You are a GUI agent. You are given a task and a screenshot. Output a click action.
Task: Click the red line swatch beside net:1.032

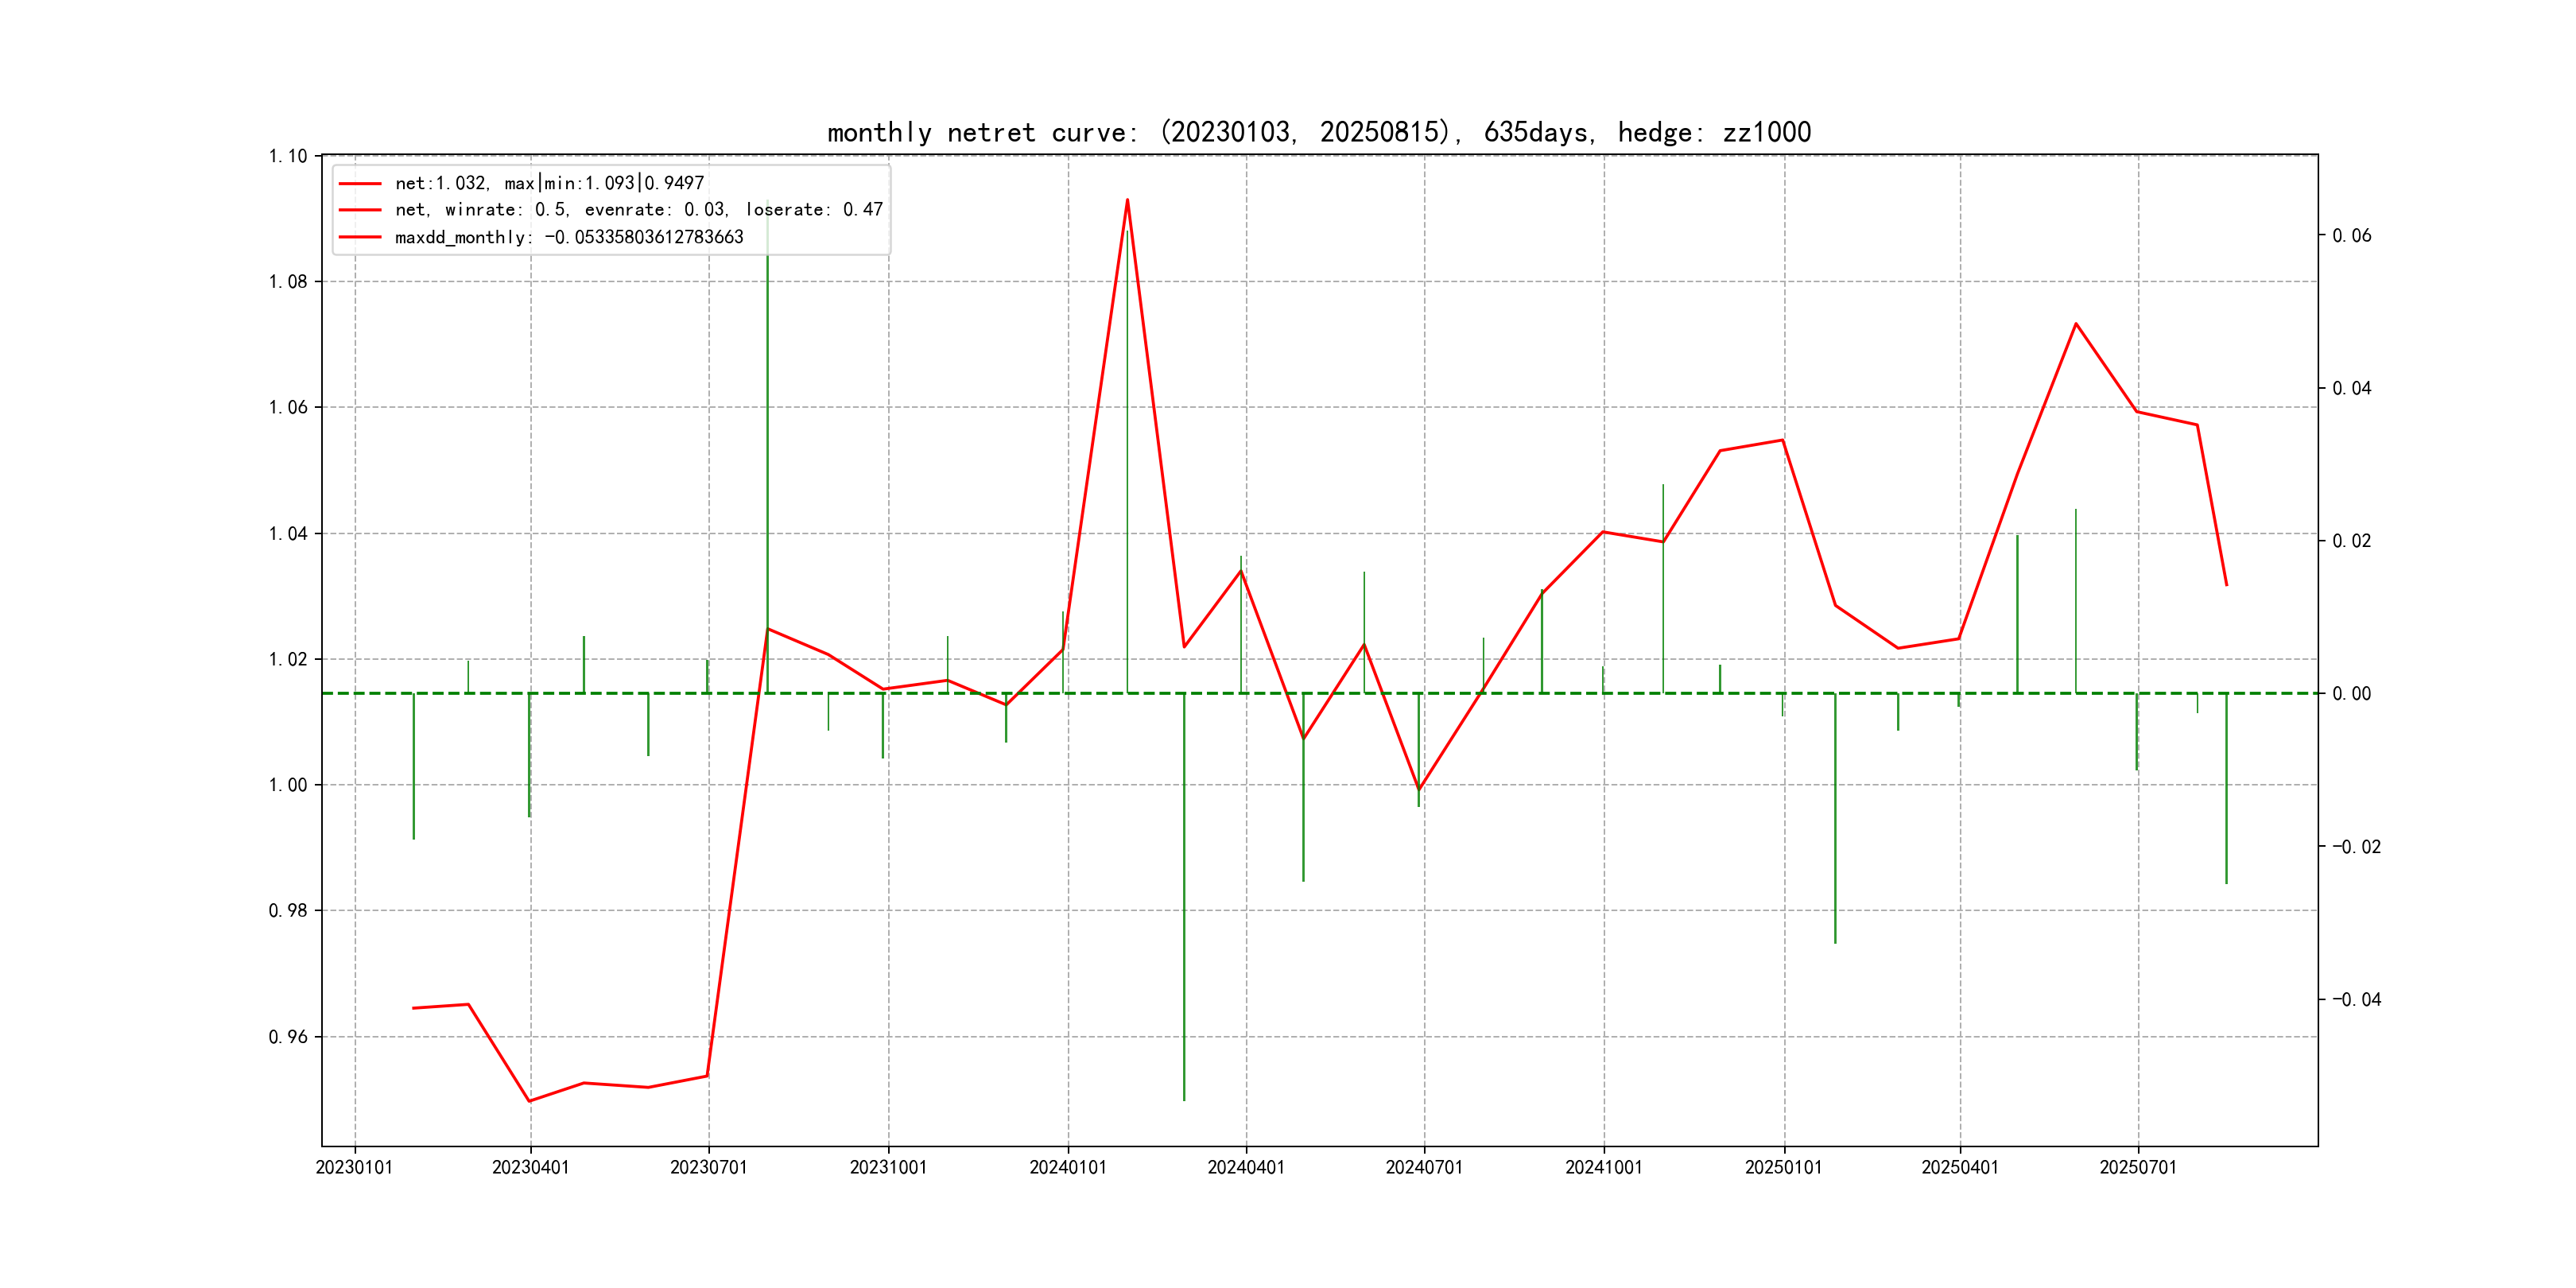click(x=360, y=184)
